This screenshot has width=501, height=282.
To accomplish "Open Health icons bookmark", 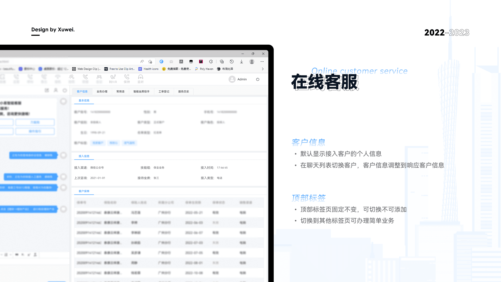I will 148,69.
